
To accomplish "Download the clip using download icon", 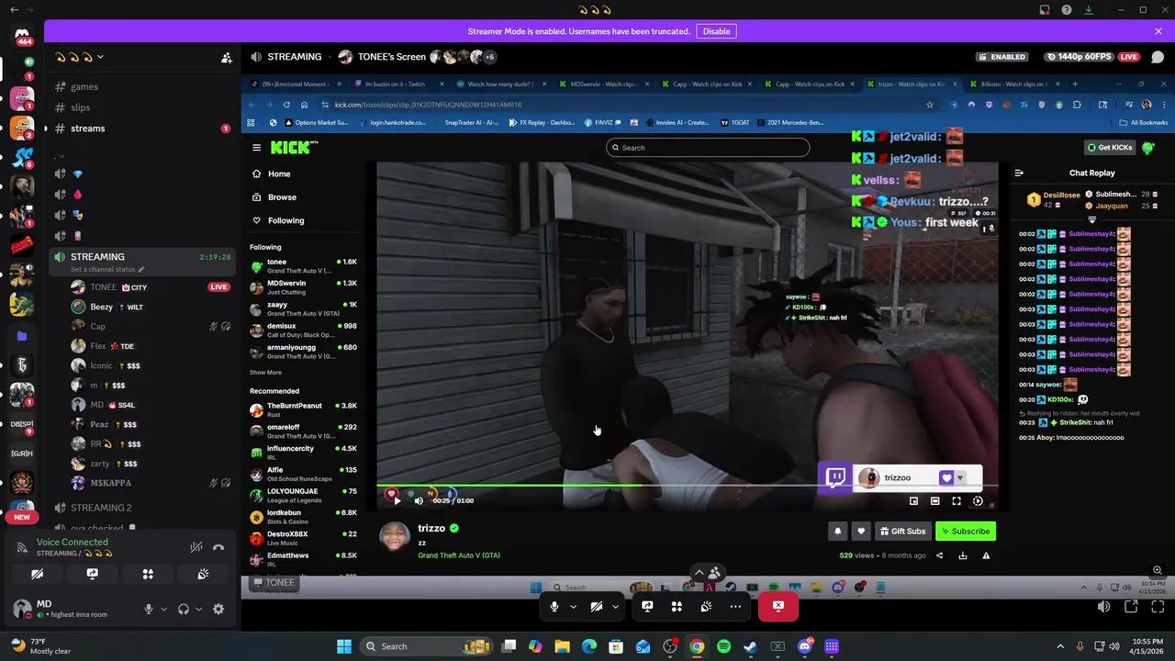I will 963,555.
